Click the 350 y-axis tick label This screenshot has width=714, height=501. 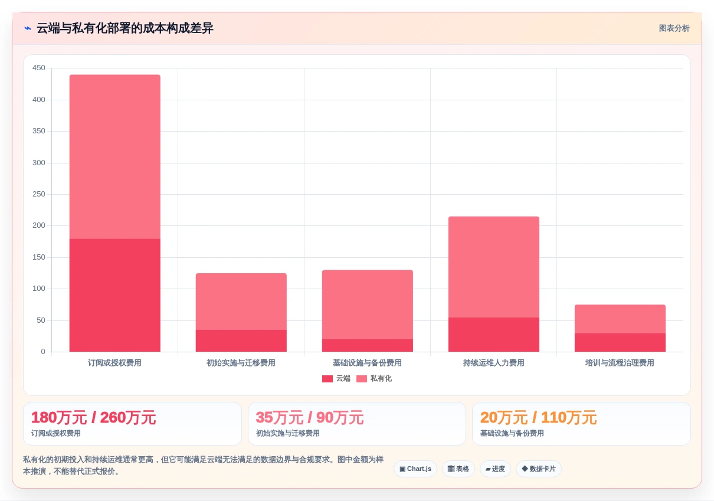click(x=39, y=131)
